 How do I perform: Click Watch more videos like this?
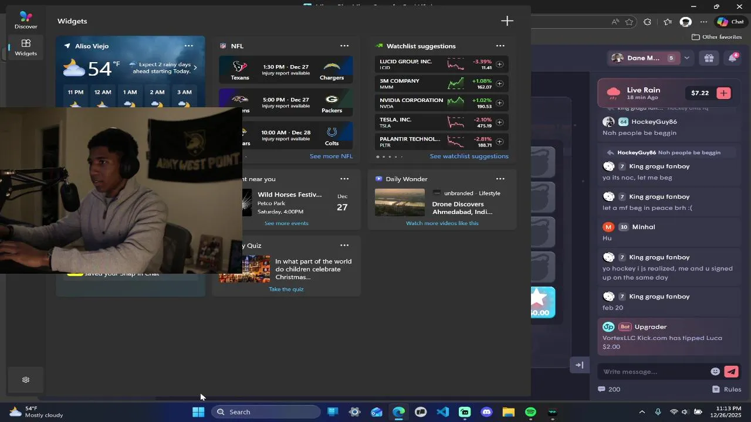click(x=442, y=223)
